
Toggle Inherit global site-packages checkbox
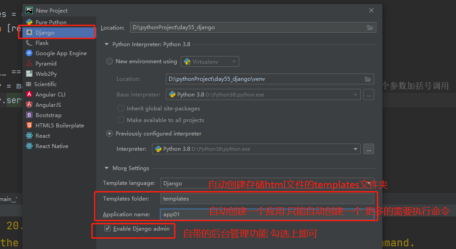[x=121, y=108]
